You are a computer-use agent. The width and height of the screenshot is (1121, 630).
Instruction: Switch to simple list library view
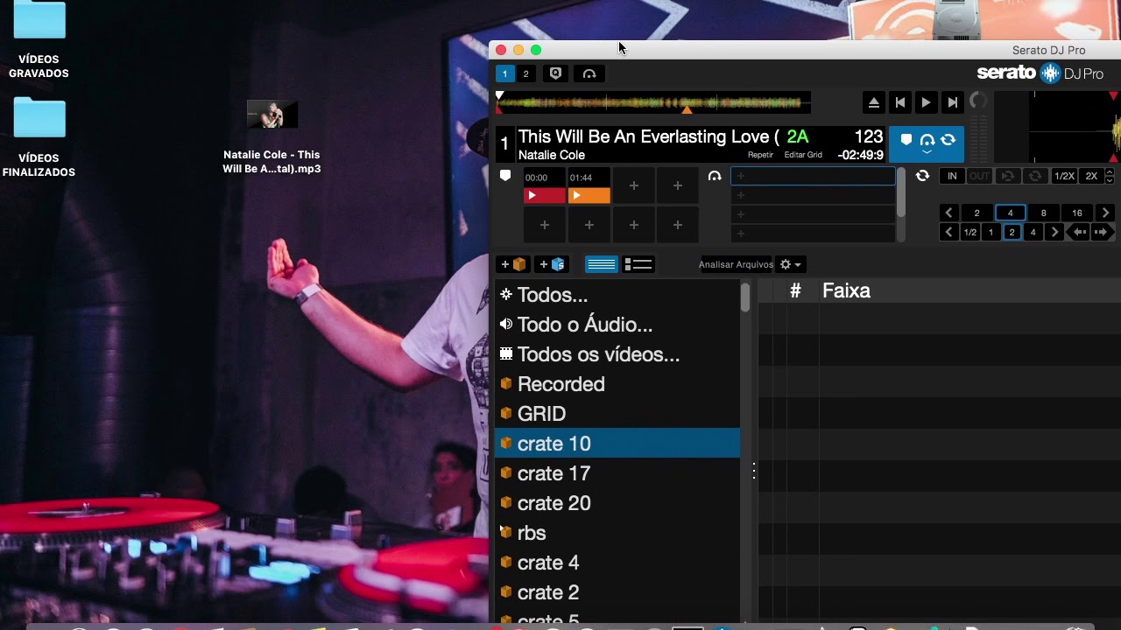pyautogui.click(x=601, y=264)
